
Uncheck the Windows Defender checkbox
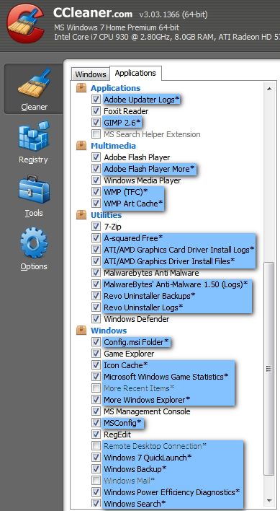[96, 319]
